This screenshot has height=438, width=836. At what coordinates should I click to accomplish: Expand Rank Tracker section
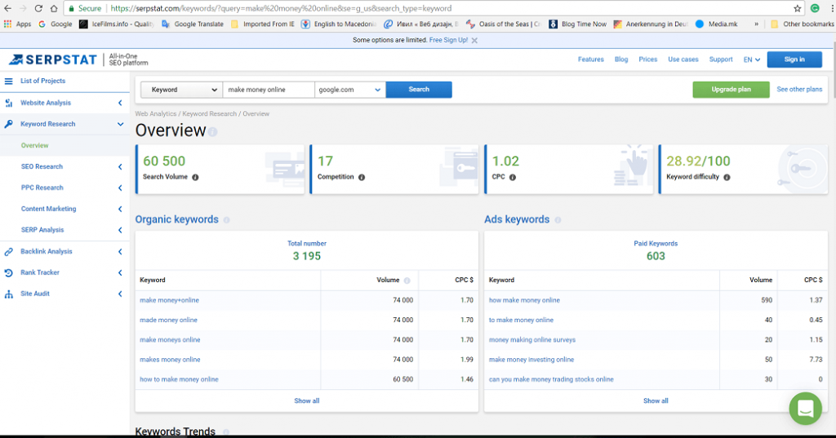120,272
